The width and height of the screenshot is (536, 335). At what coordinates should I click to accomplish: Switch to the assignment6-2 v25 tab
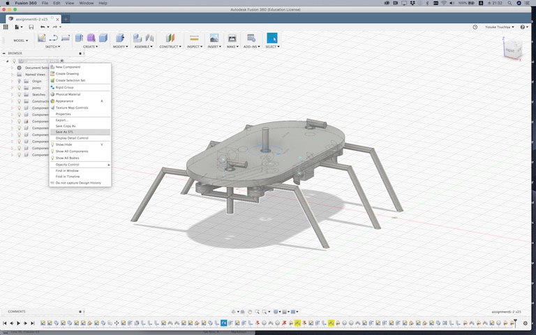point(33,19)
